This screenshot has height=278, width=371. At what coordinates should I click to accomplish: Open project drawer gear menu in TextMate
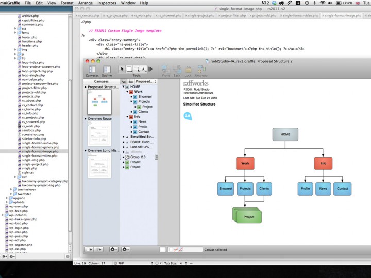coord(12,256)
